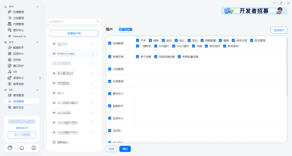Collapse the 发现 sidebar section
292x156 pixels.
(37, 42)
